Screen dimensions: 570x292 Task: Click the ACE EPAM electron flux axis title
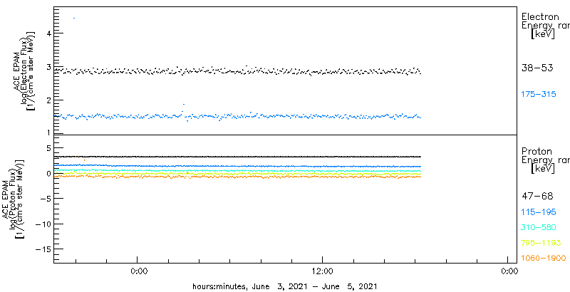(25, 70)
